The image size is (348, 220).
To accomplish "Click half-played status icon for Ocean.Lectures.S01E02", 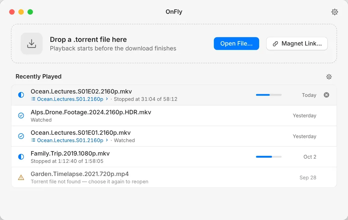I will 21,95.
